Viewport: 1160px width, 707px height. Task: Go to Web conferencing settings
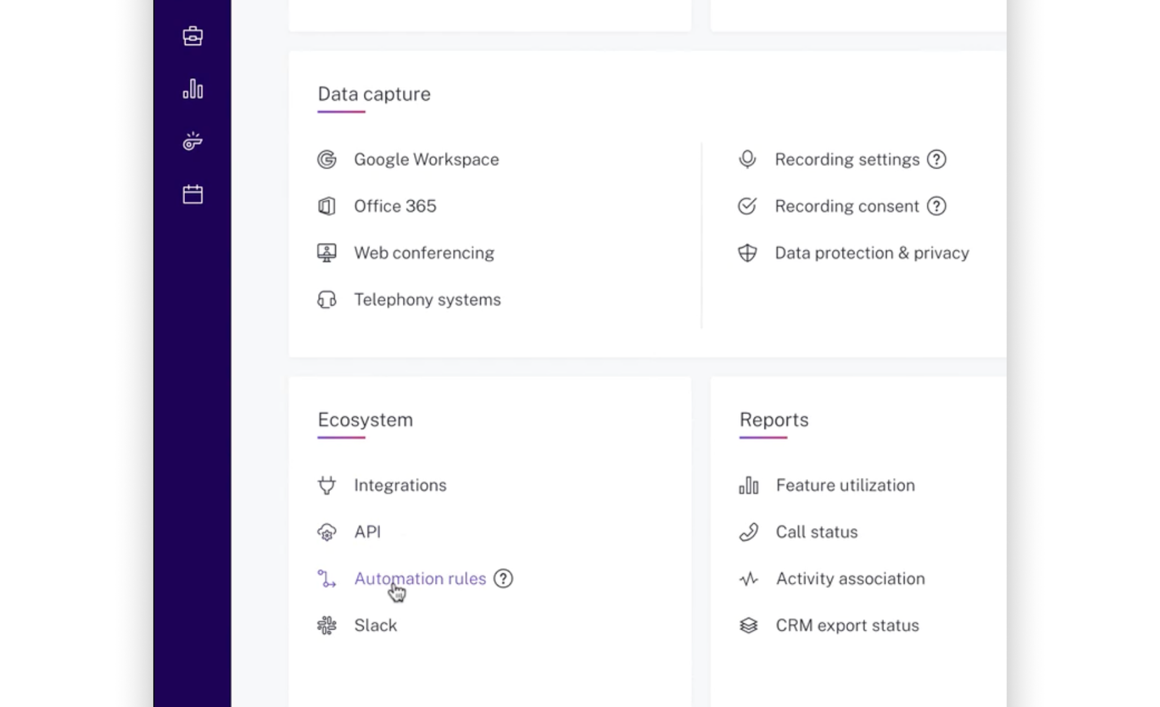tap(424, 253)
